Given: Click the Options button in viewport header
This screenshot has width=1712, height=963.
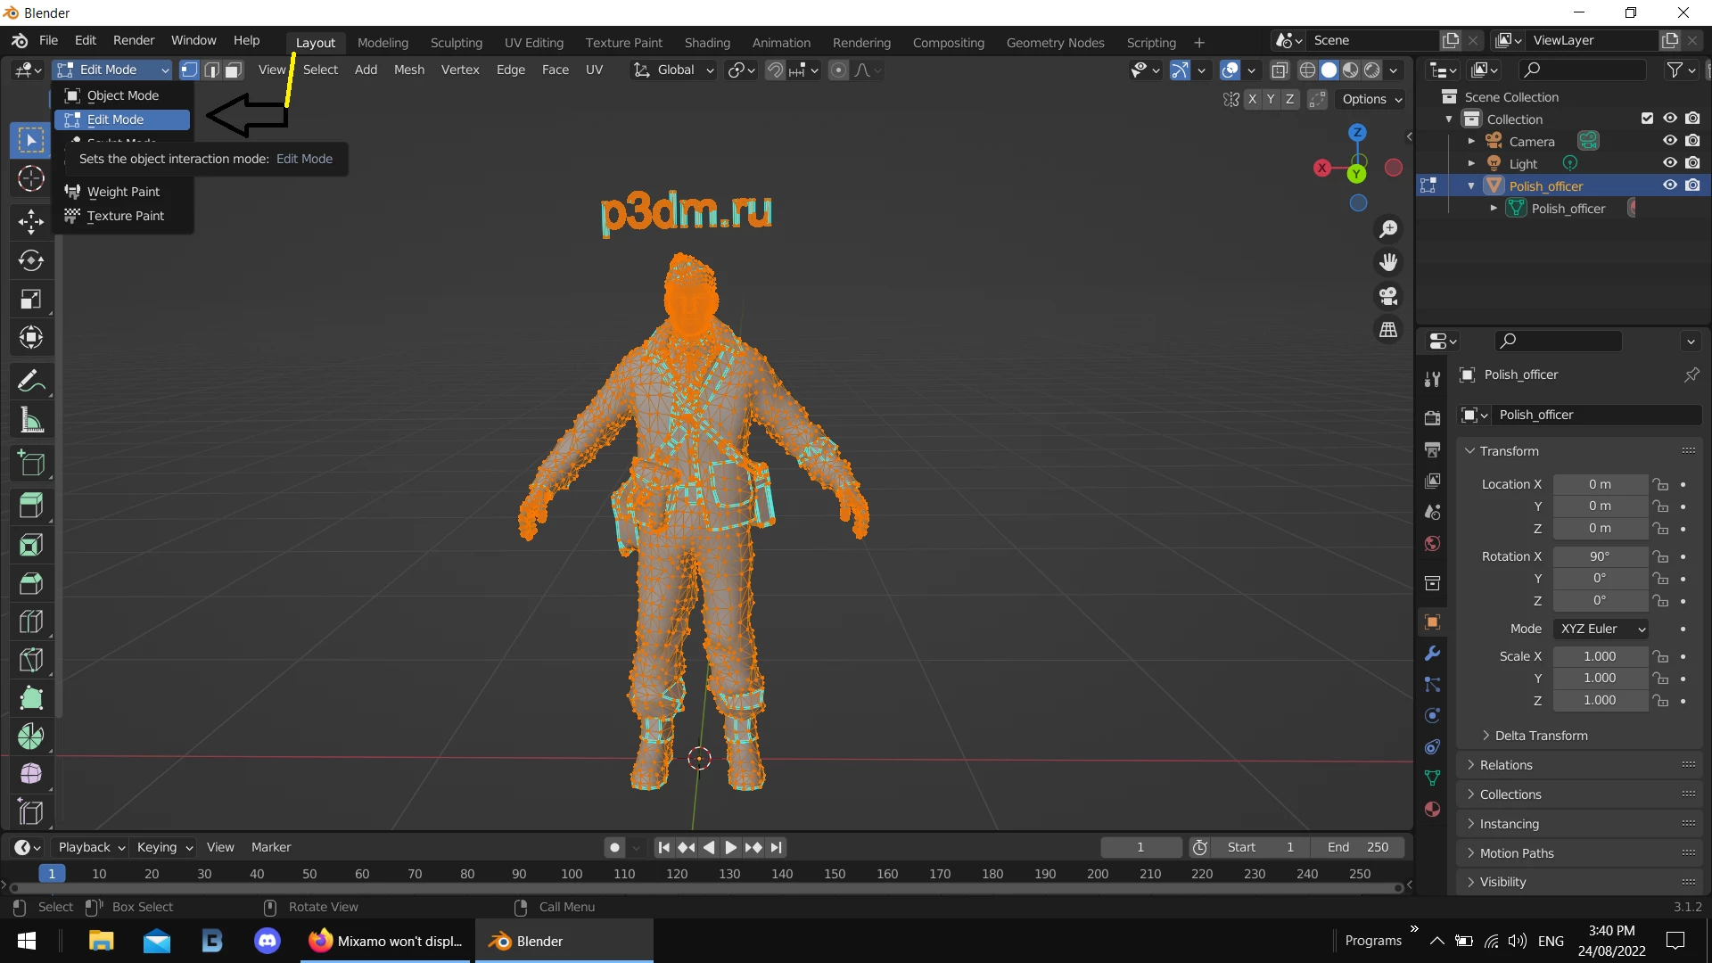Looking at the screenshot, I should [1371, 99].
